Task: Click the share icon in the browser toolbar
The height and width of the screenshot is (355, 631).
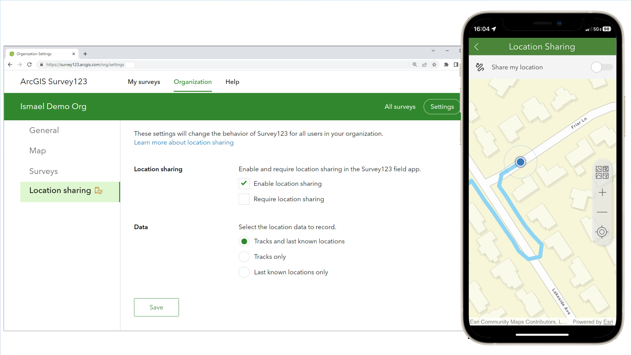Action: (425, 64)
